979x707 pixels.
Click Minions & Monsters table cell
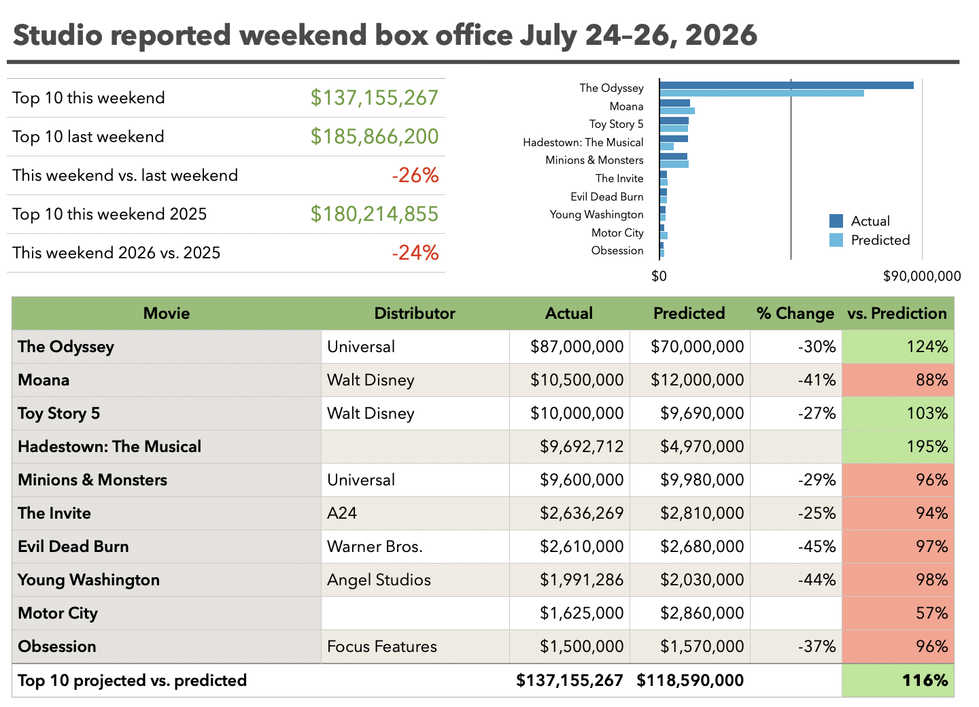click(x=167, y=480)
